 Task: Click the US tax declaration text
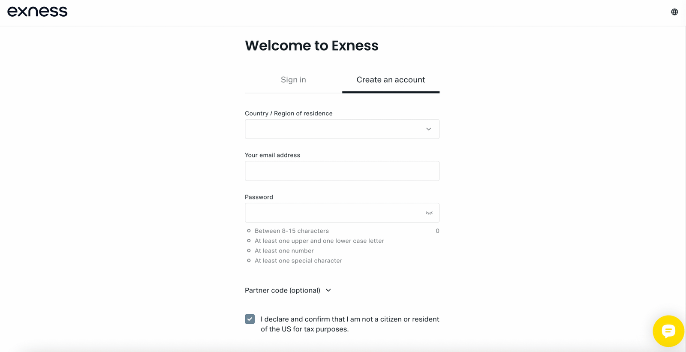[x=349, y=324]
